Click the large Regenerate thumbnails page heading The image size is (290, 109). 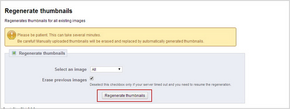click(39, 11)
